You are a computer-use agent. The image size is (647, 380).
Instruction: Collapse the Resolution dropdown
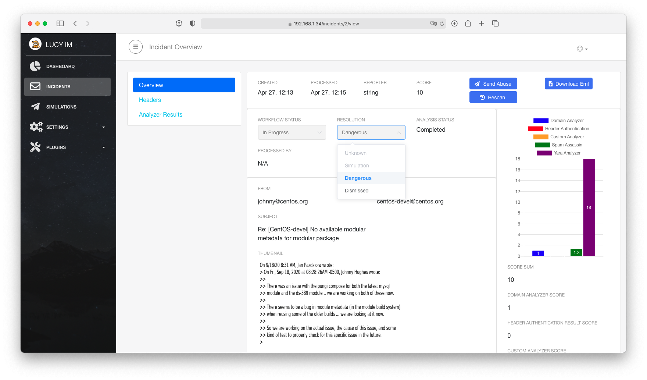(x=371, y=132)
